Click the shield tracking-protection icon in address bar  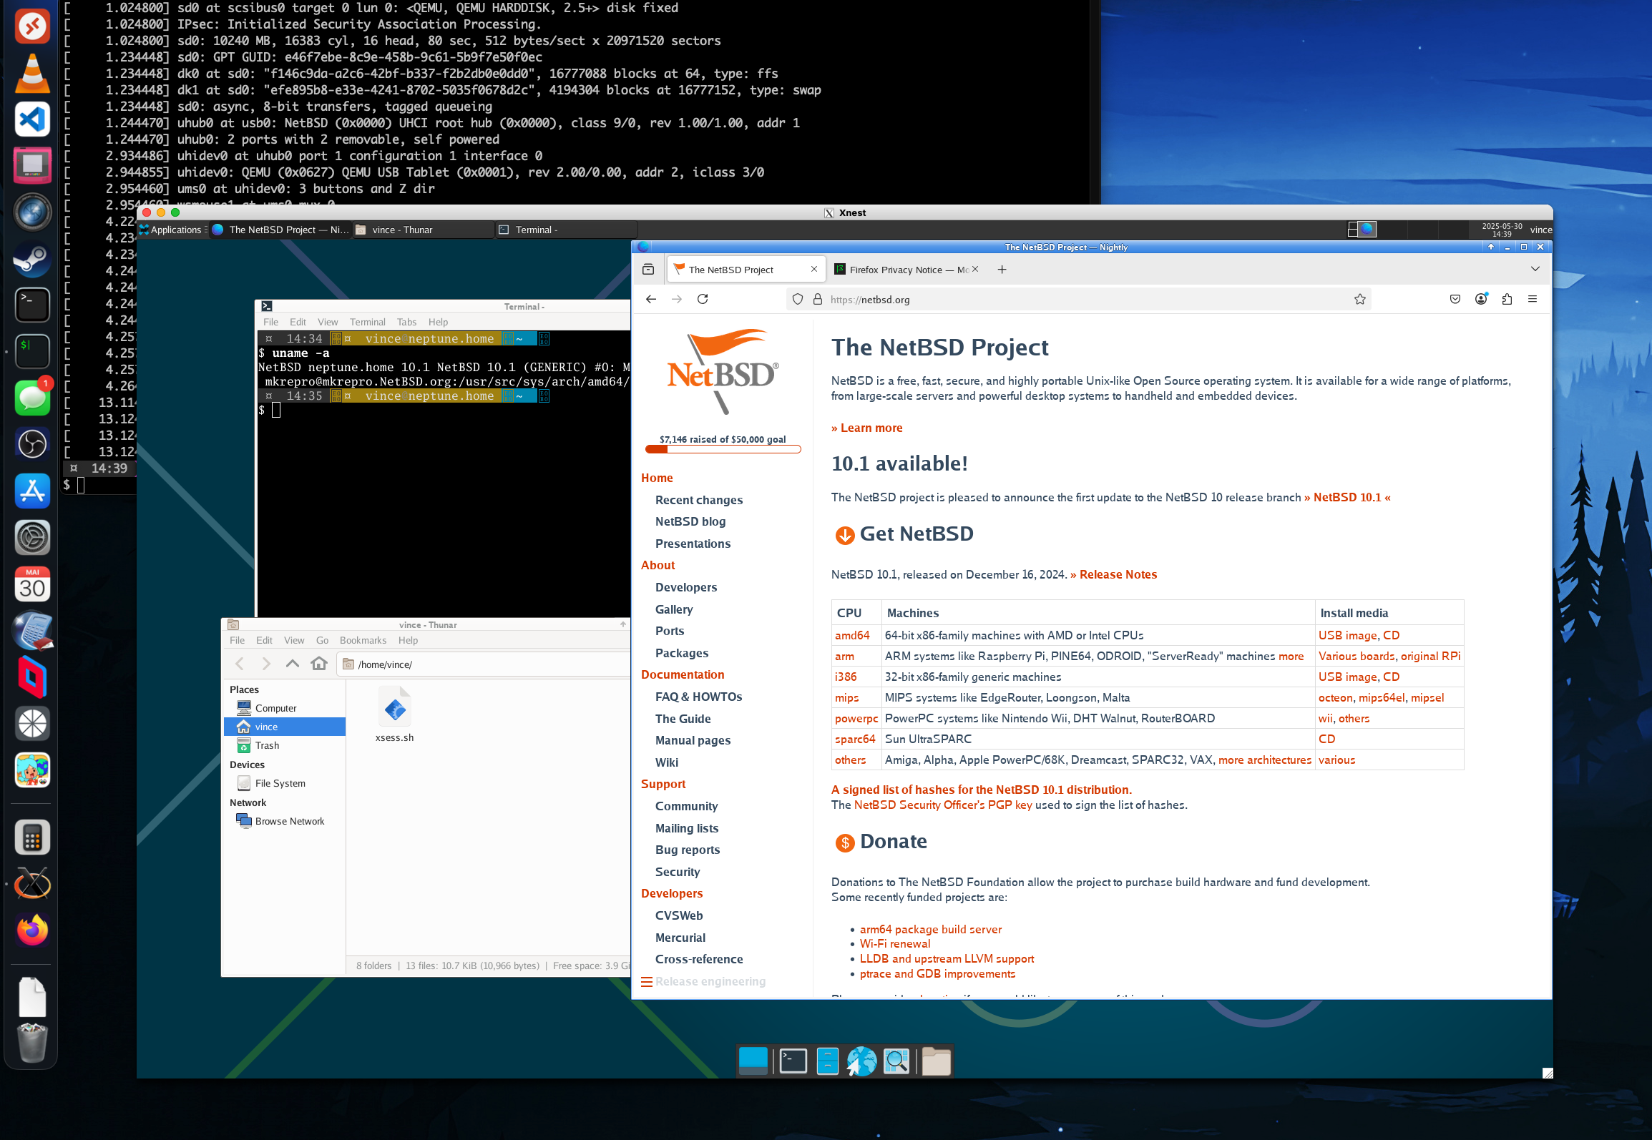[797, 299]
